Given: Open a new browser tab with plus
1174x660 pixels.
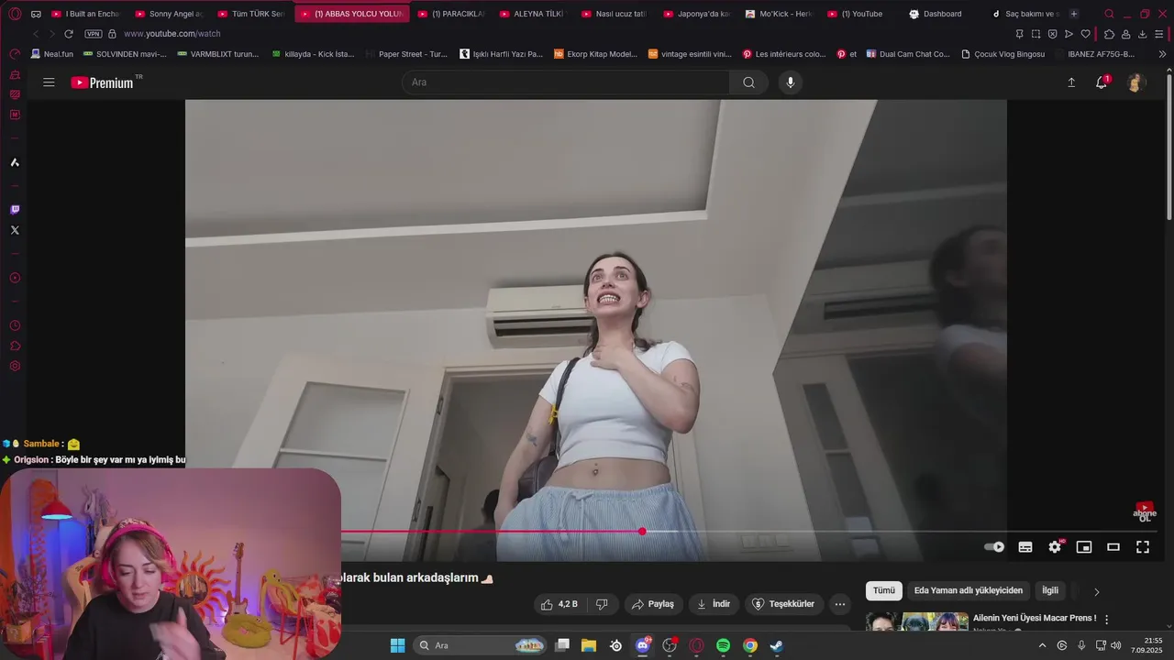Looking at the screenshot, I should [x=1074, y=14].
